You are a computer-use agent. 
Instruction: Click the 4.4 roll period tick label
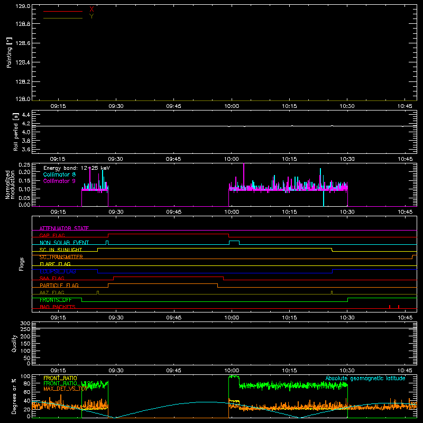tap(26, 115)
